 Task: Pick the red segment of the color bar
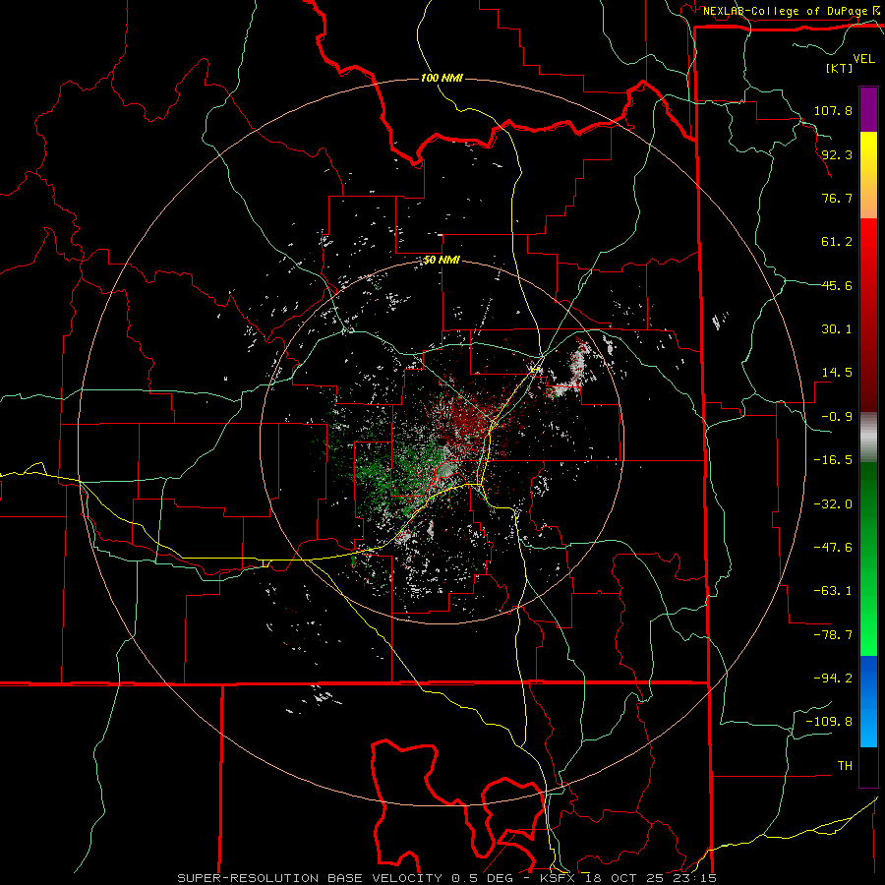point(868,315)
